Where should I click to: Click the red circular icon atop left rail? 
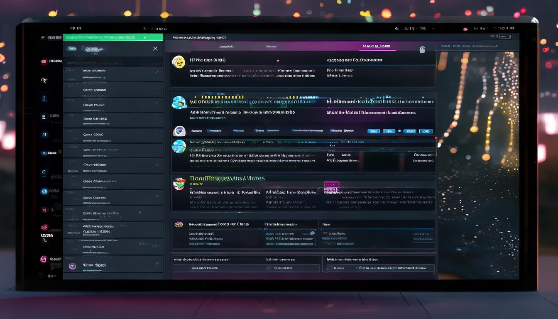(44, 61)
